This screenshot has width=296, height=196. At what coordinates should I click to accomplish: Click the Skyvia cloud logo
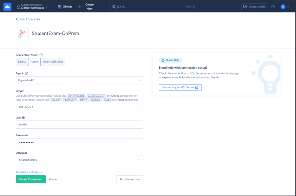[7, 6]
